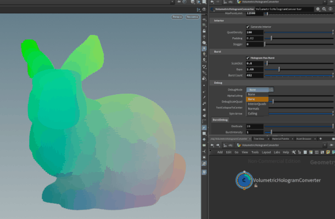Viewport: 335px width, 219px height.
Task: Collapse the Interior section header
Action: tap(272, 21)
